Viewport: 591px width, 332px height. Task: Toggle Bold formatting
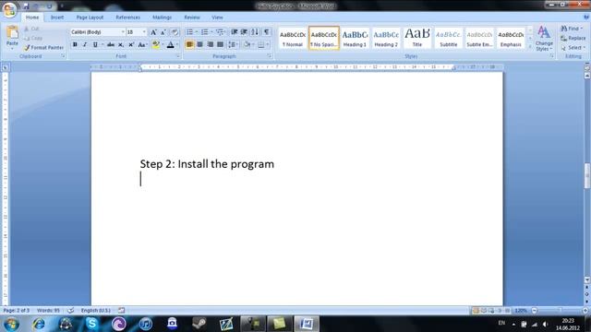(x=75, y=45)
